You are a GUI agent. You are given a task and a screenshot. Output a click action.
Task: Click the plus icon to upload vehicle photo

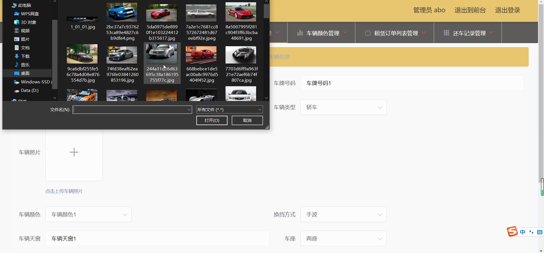74,152
